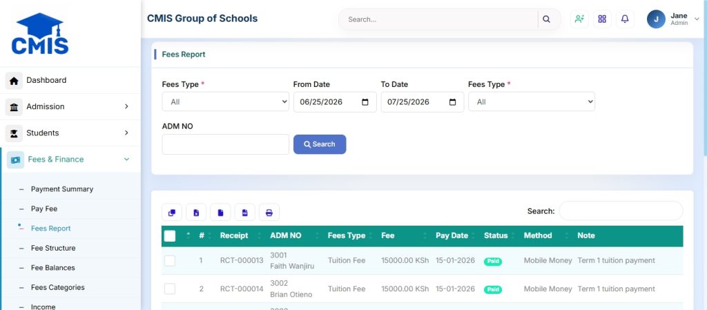707x310 pixels.
Task: Export table as PDF document
Action: [x=245, y=213]
